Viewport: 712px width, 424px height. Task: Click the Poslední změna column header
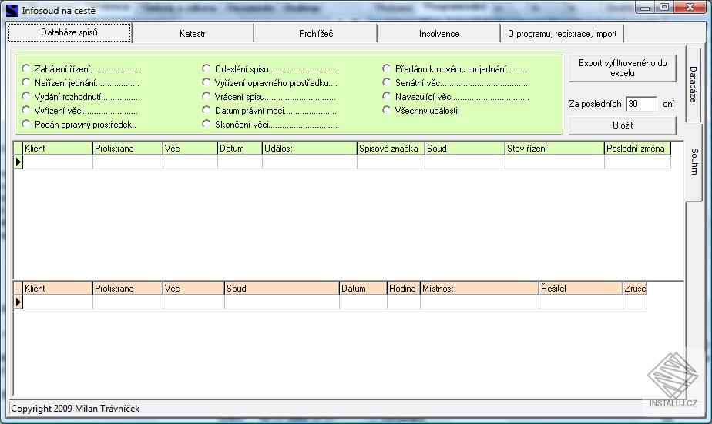pyautogui.click(x=637, y=149)
